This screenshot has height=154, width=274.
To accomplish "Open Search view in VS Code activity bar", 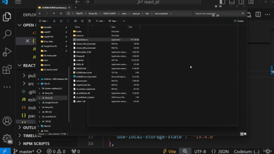I will click(7, 34).
